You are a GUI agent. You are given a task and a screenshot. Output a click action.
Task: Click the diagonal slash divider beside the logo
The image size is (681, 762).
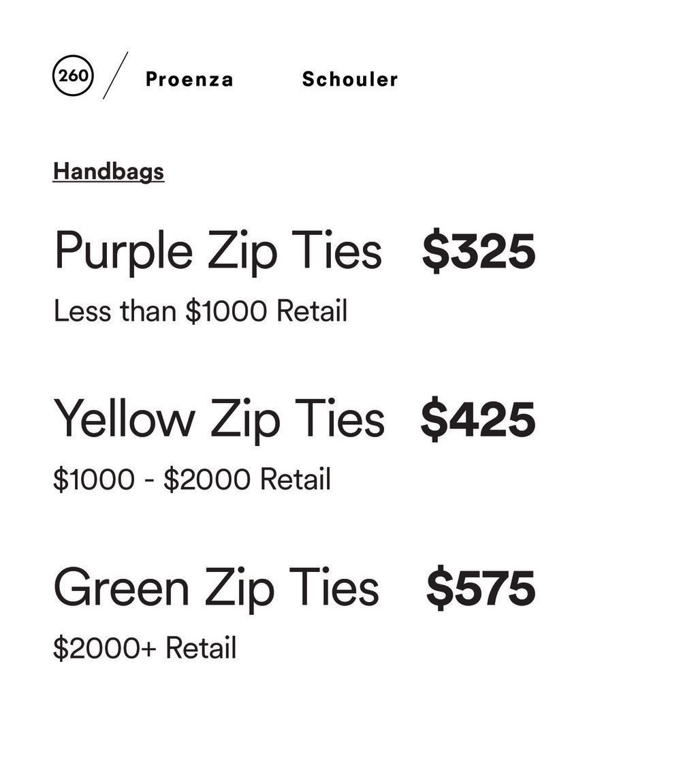point(116,75)
